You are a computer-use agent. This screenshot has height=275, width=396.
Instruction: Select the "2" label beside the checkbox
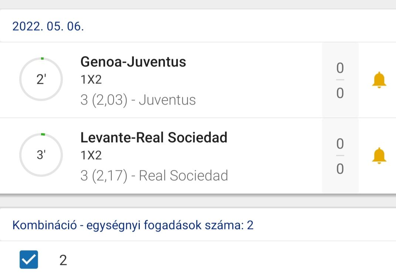click(63, 260)
